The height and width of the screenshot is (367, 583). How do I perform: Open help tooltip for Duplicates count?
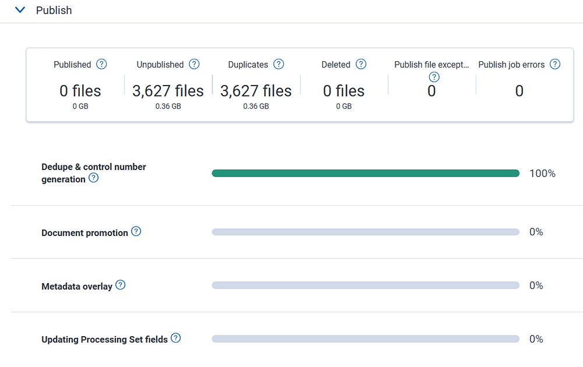[x=279, y=64]
